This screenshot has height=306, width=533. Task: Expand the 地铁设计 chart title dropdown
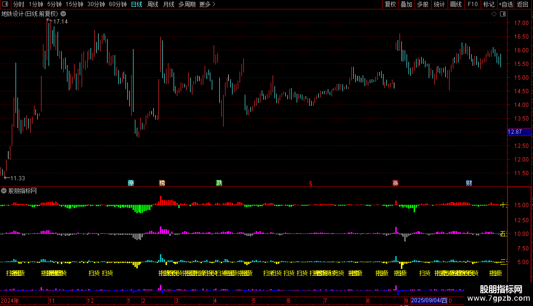(63, 14)
